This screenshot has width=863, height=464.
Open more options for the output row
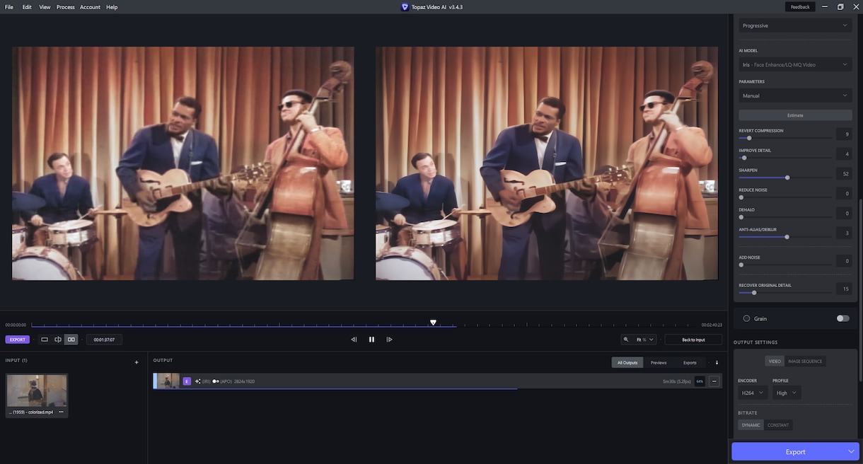click(x=714, y=381)
